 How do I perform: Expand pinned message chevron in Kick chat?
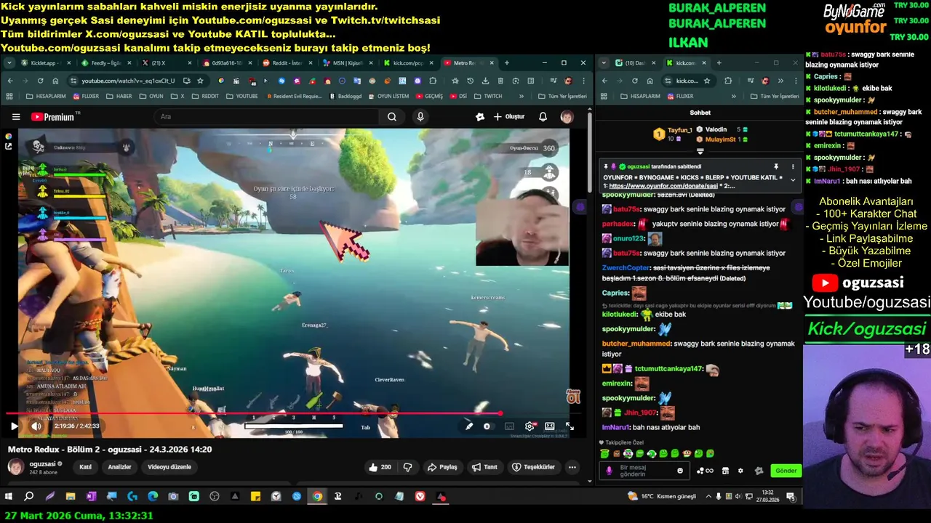point(793,180)
